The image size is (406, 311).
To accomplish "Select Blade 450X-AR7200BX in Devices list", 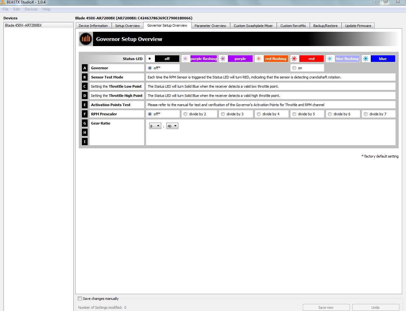I will pos(38,25).
